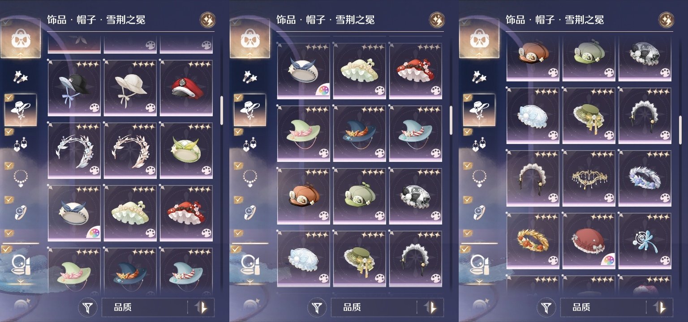Choose the white bucket hat item
Screen dimensions: 688x322
pos(130,88)
